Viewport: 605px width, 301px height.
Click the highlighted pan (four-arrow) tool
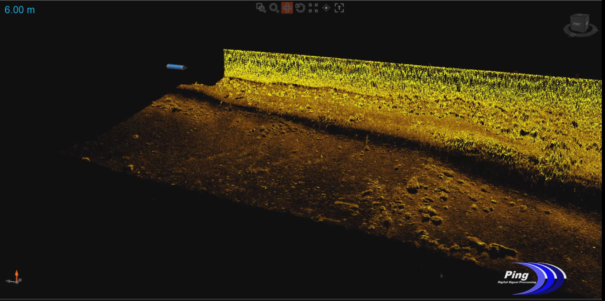[x=287, y=8]
